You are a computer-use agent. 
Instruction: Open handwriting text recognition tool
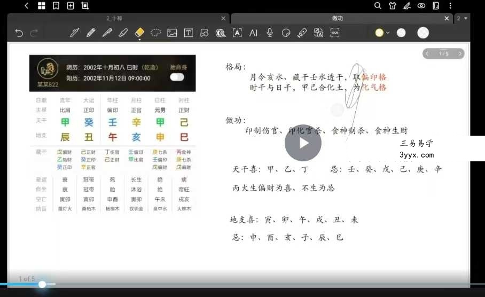point(237,33)
